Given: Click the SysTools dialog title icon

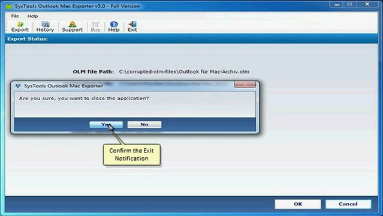Looking at the screenshot, I should (19, 86).
